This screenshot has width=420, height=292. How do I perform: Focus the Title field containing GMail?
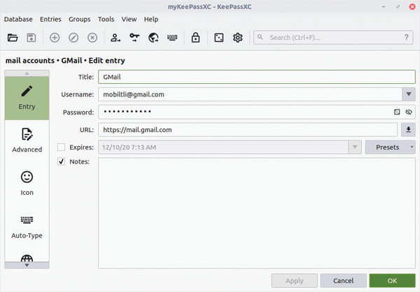click(257, 77)
